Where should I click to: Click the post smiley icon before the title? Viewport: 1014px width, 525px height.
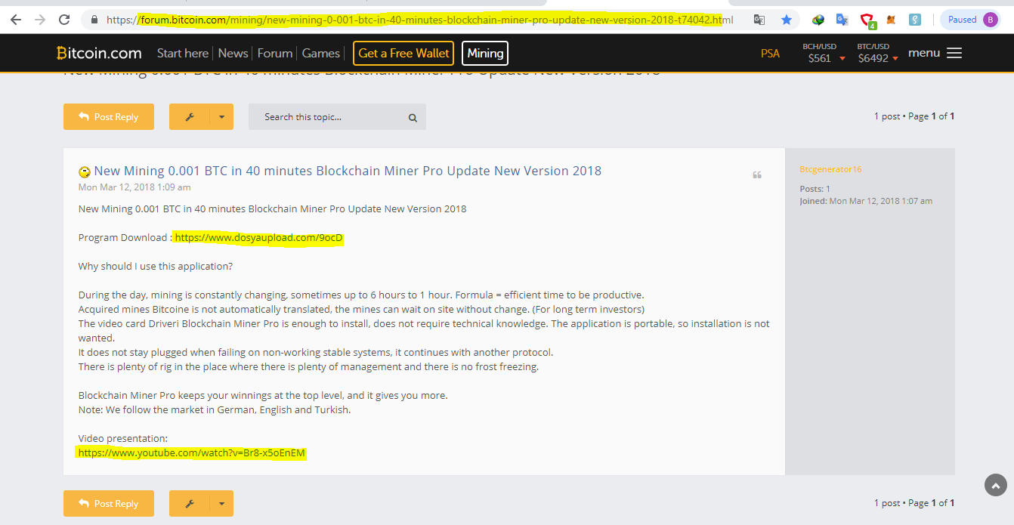(85, 171)
